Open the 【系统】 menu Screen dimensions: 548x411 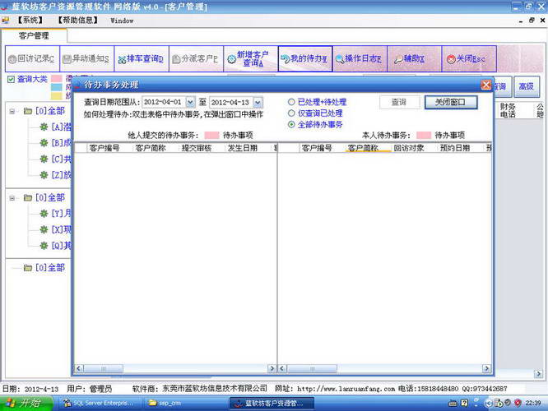tap(30, 21)
